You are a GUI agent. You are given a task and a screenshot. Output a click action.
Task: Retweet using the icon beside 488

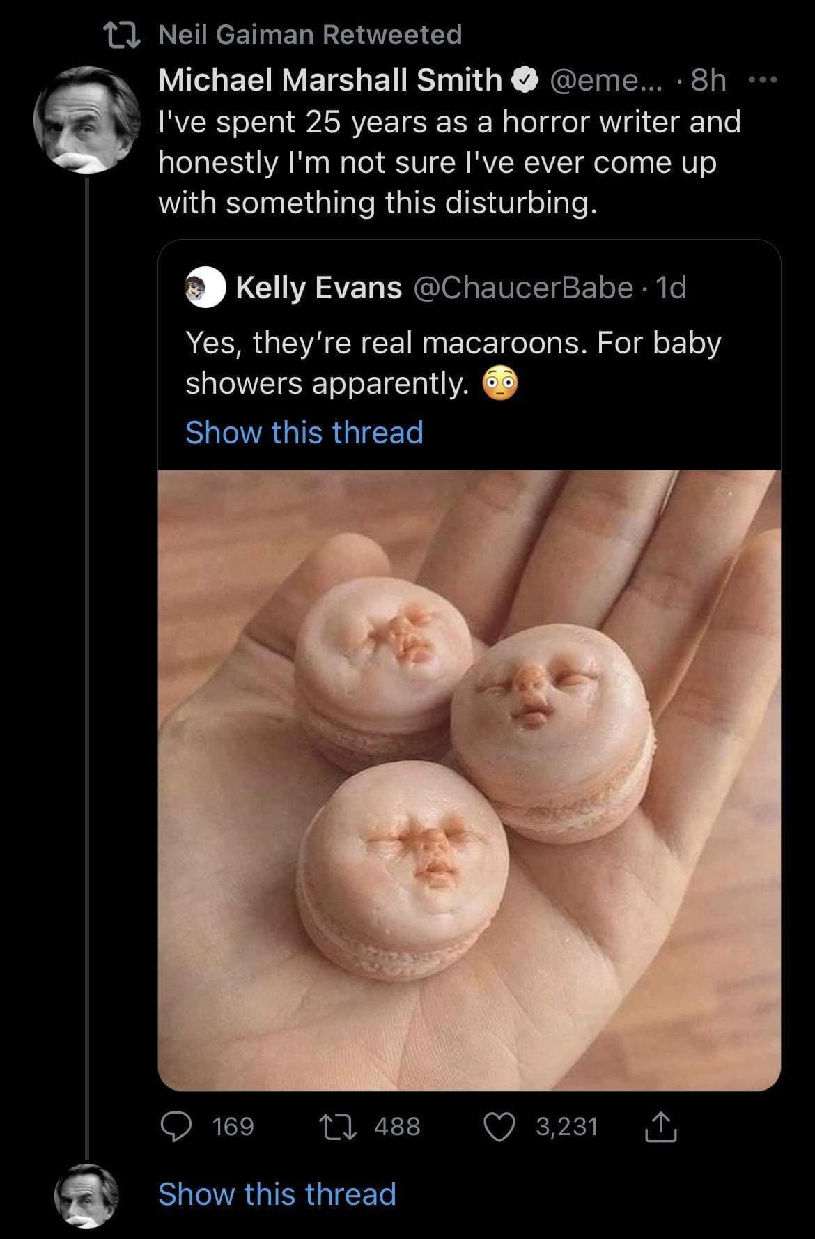336,1127
